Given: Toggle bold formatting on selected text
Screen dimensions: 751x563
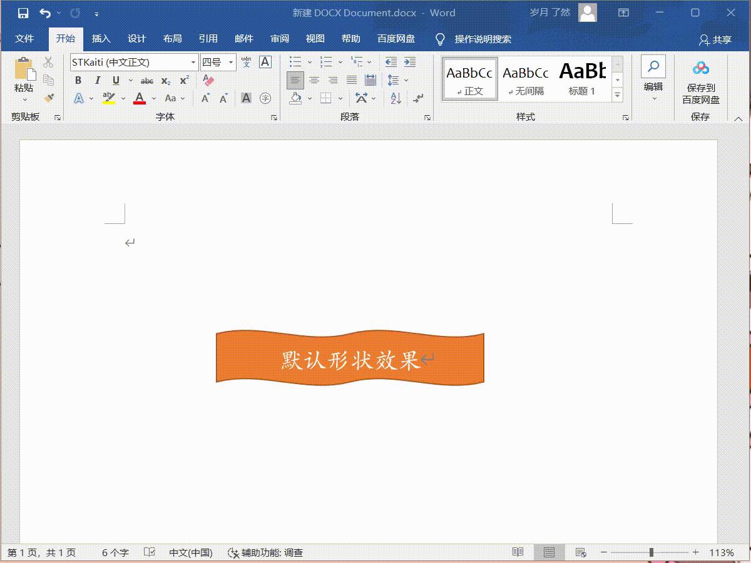Looking at the screenshot, I should tap(78, 80).
